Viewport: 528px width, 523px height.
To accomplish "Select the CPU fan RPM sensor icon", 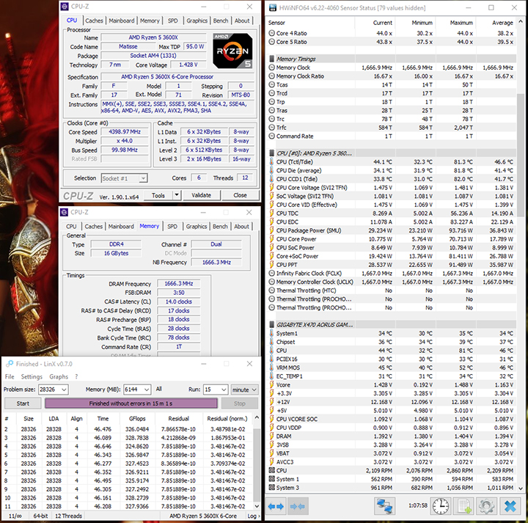I will point(272,470).
